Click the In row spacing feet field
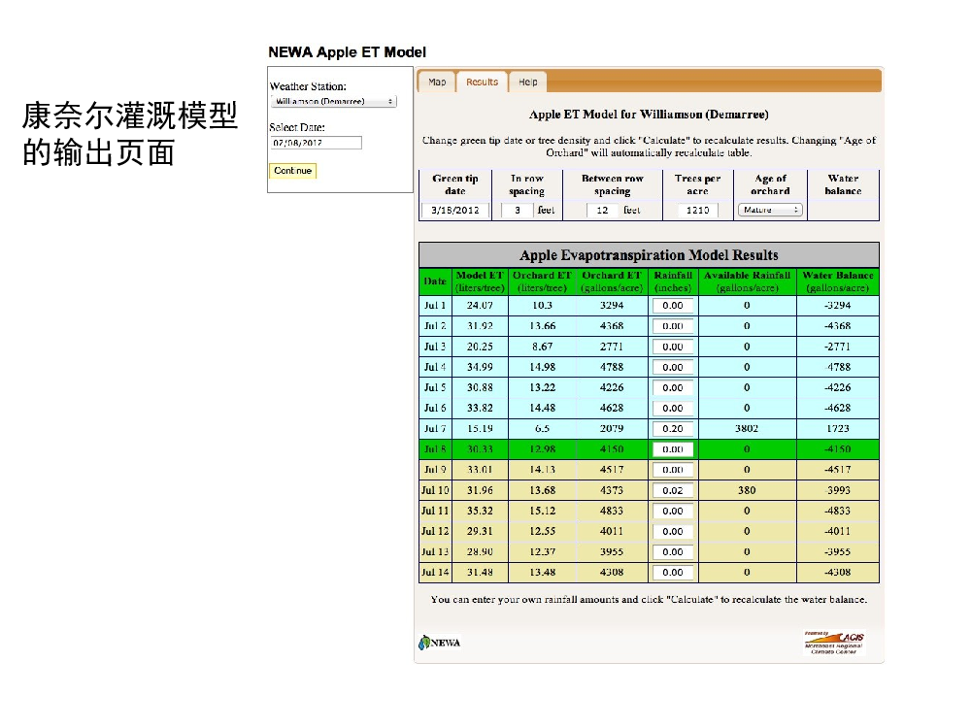971x728 pixels. coord(517,210)
